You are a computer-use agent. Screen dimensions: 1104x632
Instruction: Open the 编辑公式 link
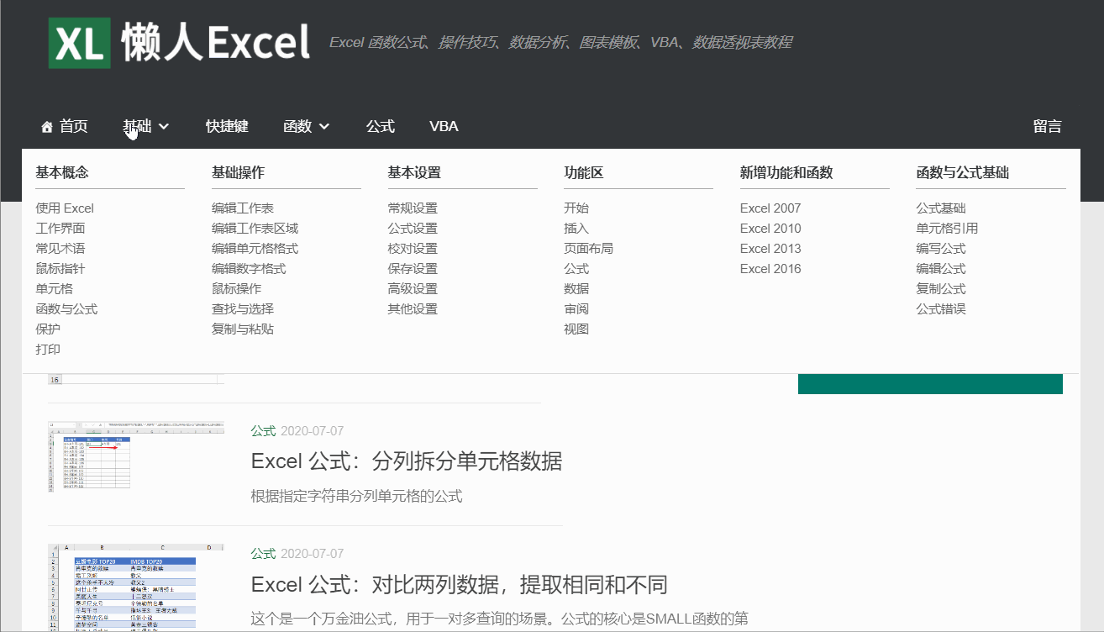(941, 269)
